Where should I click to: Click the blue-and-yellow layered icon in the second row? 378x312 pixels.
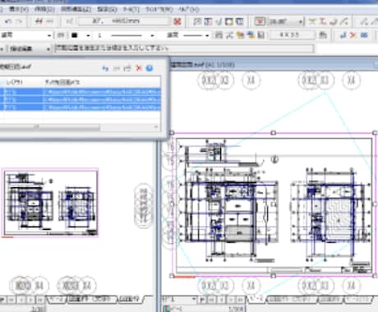(251, 35)
